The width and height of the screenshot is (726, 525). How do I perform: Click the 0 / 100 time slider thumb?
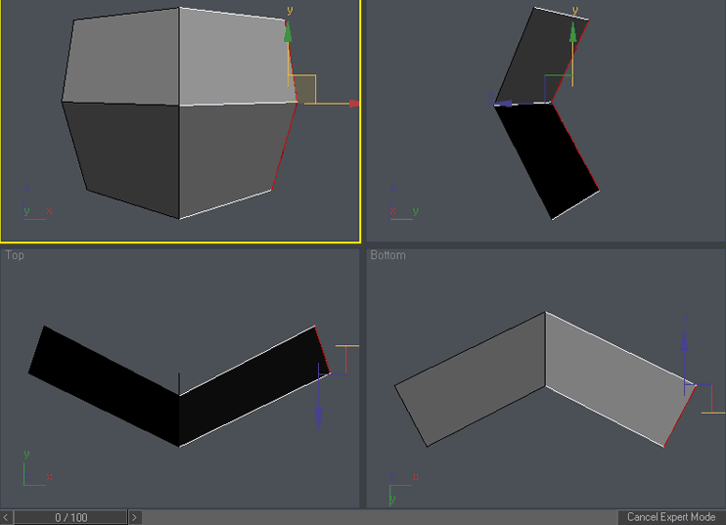tap(70, 517)
